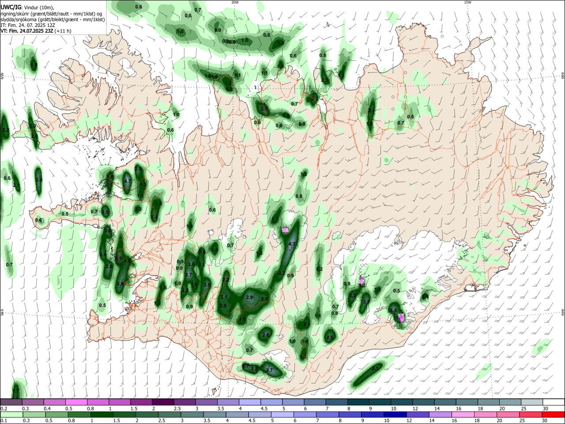Click the 0.2–0.3 snow legend swatch

pyautogui.click(x=11, y=402)
